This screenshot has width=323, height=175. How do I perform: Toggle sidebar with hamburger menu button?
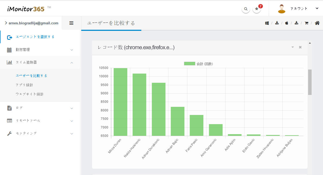[71, 23]
